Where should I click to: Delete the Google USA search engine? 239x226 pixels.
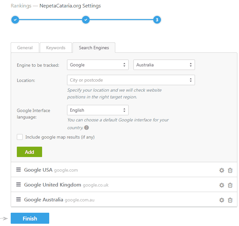[x=230, y=170]
